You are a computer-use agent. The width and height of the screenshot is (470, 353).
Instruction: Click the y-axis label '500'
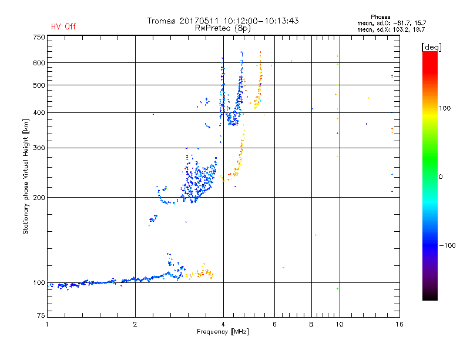(39, 85)
